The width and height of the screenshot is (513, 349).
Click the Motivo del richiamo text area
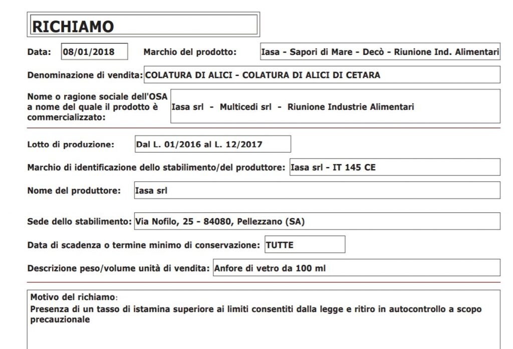point(264,319)
